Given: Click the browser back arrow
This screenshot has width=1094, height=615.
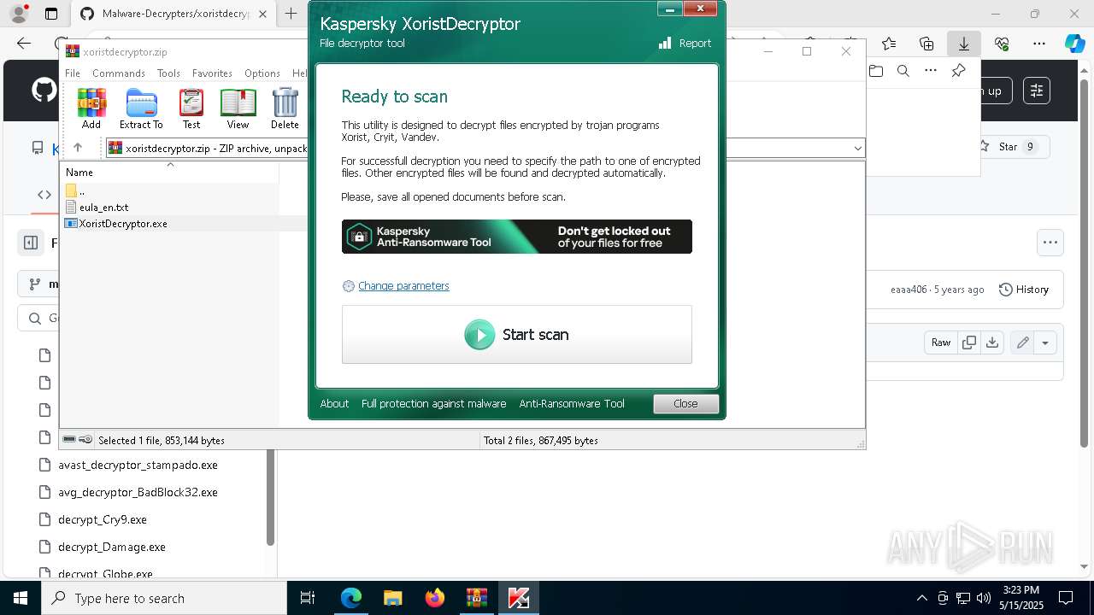Looking at the screenshot, I should point(24,44).
